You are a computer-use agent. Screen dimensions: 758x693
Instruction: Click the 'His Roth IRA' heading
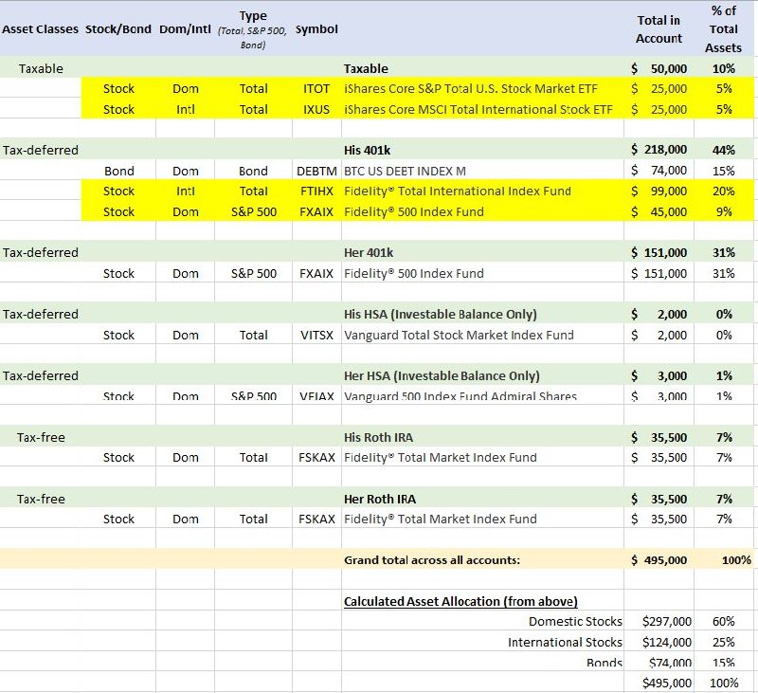pos(378,438)
